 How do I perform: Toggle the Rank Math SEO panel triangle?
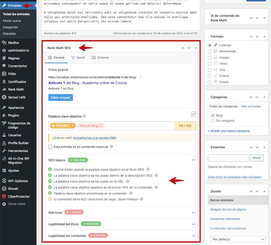click(196, 48)
